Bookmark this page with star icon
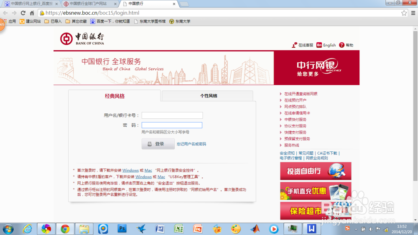418x235 pixels. pos(404,13)
